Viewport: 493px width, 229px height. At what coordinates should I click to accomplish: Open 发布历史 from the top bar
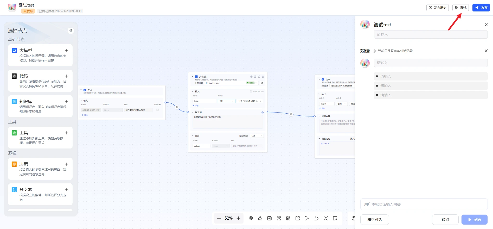click(437, 8)
